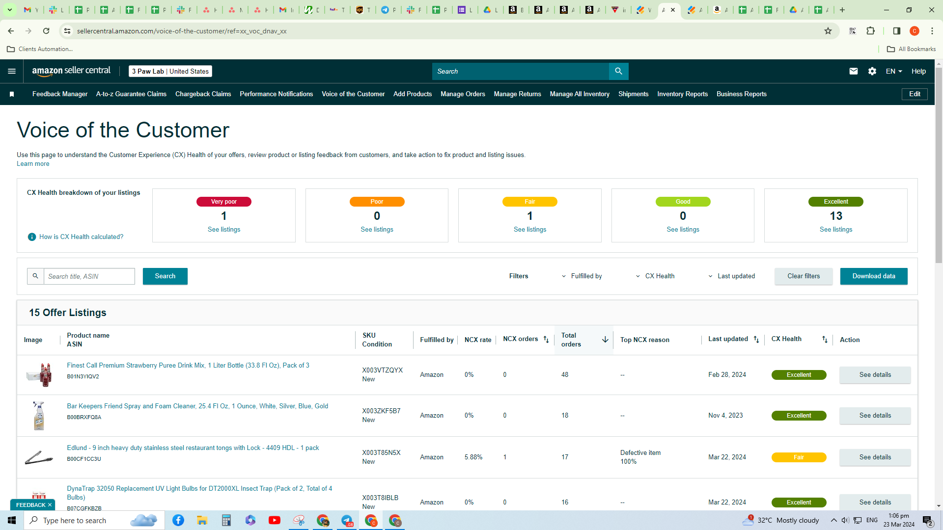Open File Explorer from the taskbar

pos(202,520)
